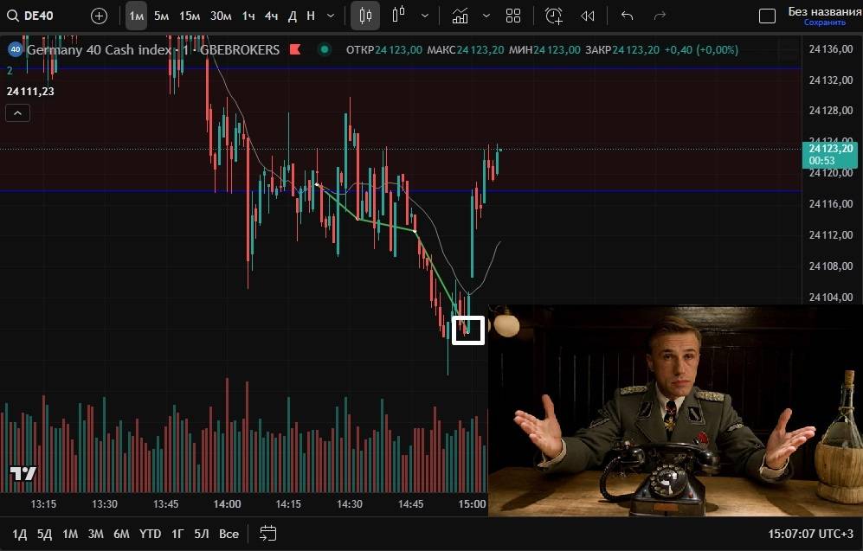Click the highlighted candlestick chart type icon

pyautogui.click(x=365, y=16)
